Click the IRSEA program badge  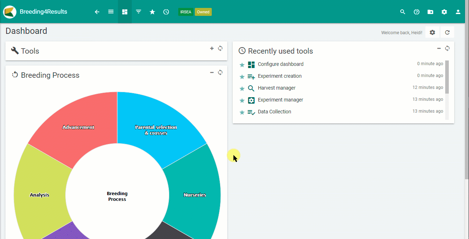click(186, 12)
